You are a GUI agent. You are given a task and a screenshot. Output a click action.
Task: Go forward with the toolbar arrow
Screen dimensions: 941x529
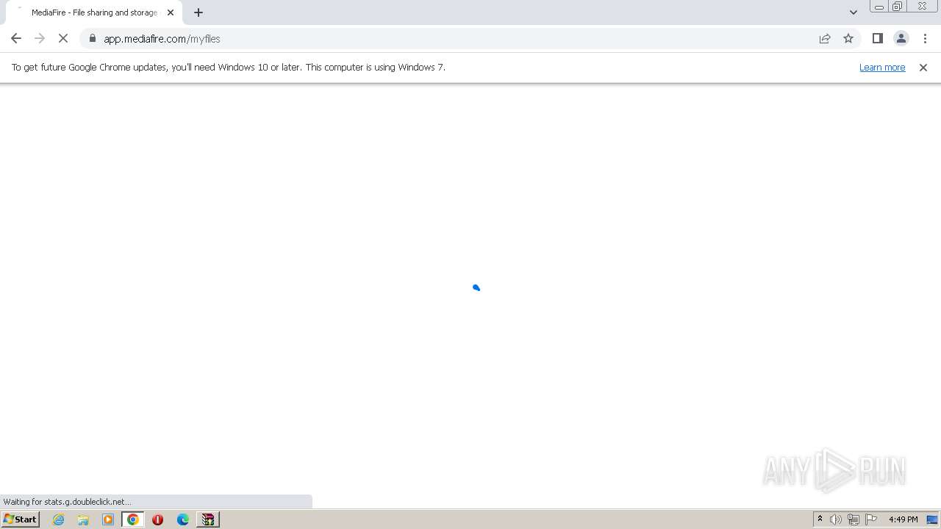(40, 38)
